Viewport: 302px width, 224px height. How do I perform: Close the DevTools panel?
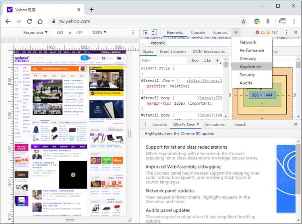(x=296, y=32)
